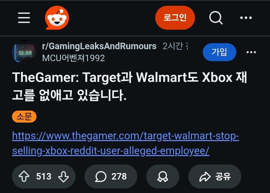This screenshot has height=193, width=270.
Task: Open the GLAR subreddit avatar
Action: click(x=24, y=52)
